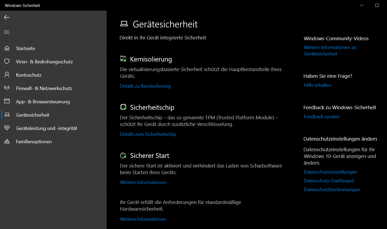Click Weitere Informationen zu Gerätesicherheit link
This screenshot has height=229, width=387.
[330, 50]
